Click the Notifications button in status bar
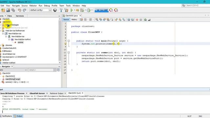Screen dimensions: 210x118 [x=6, y=116]
